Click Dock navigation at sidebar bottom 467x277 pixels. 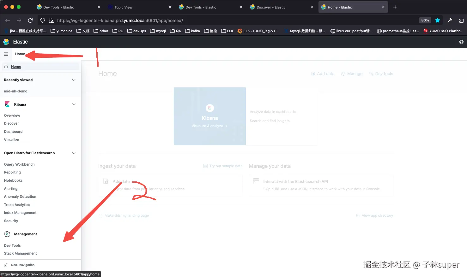click(23, 265)
